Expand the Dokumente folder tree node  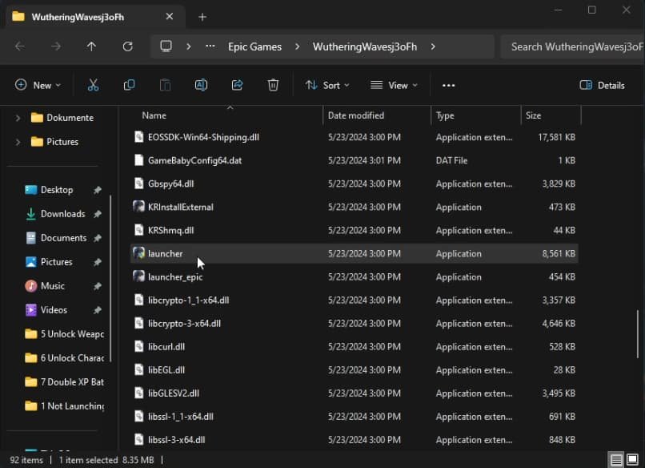tap(18, 118)
